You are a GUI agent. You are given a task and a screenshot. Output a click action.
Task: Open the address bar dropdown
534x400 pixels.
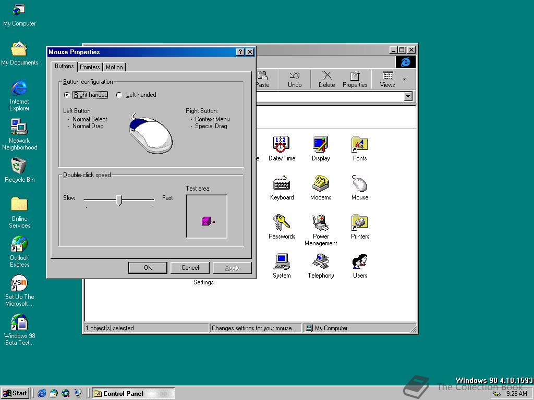[408, 96]
